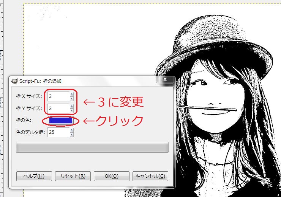The width and height of the screenshot is (281, 197).
Task: Click the GIMP Wilber icon in title bar
Action: pos(14,81)
